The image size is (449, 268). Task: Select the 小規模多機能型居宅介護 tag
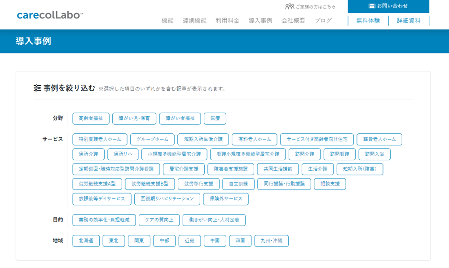[x=174, y=154]
